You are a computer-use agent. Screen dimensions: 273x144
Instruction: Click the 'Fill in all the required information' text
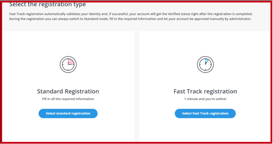click(x=68, y=99)
